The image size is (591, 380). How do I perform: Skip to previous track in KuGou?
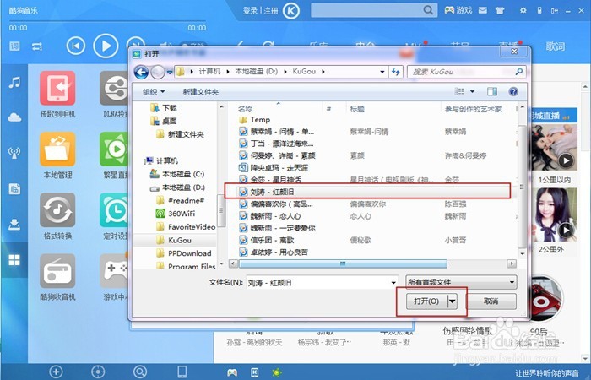76,46
